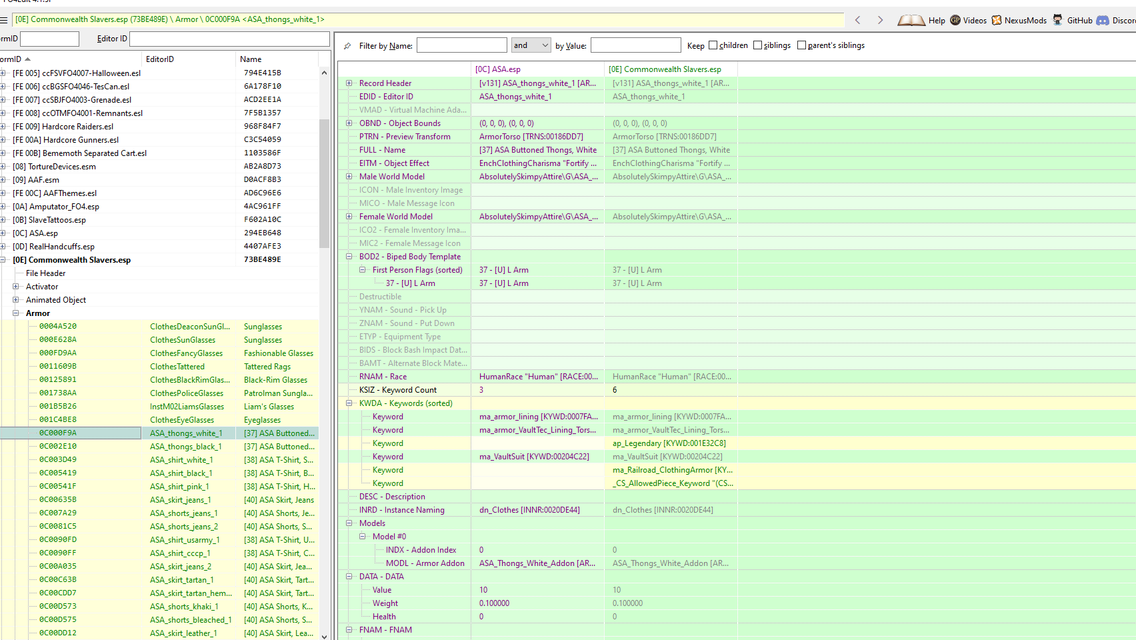This screenshot has width=1136, height=640.
Task: Open the Discord icon
Action: point(1103,20)
